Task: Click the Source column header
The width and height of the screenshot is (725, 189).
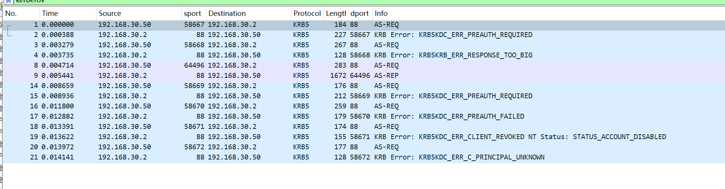Action: 110,14
